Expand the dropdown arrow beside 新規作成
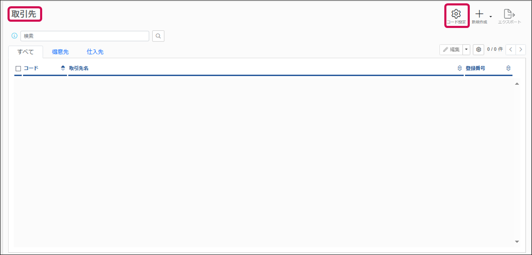Image resolution: width=532 pixels, height=255 pixels. click(491, 17)
